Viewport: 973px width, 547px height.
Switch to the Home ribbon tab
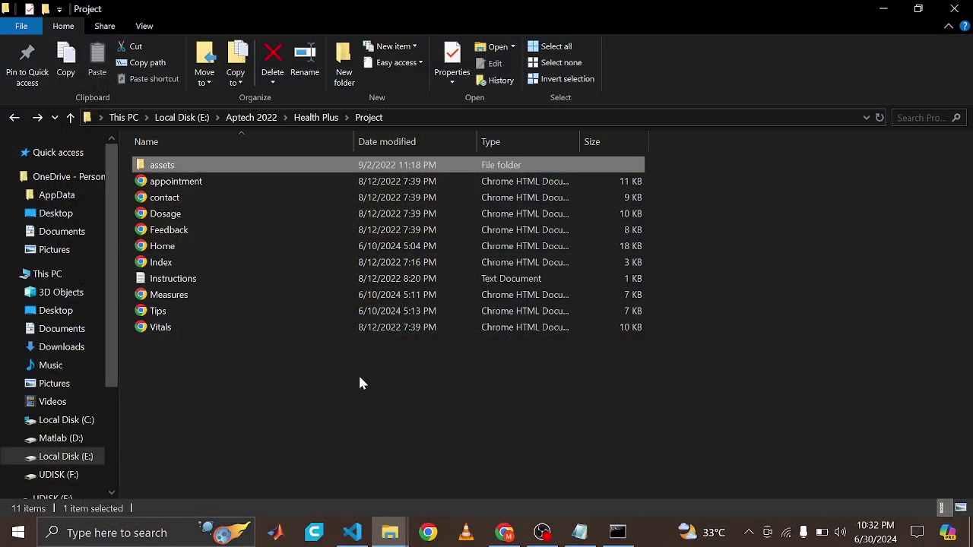pyautogui.click(x=63, y=26)
